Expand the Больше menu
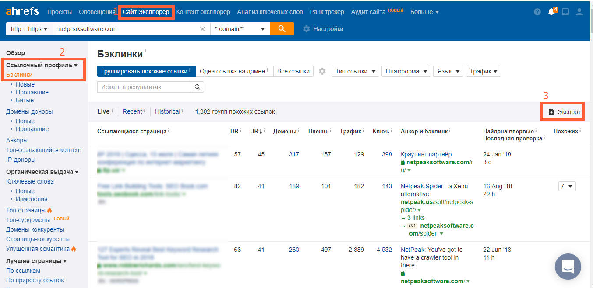Image resolution: width=593 pixels, height=288 pixels. (x=424, y=12)
